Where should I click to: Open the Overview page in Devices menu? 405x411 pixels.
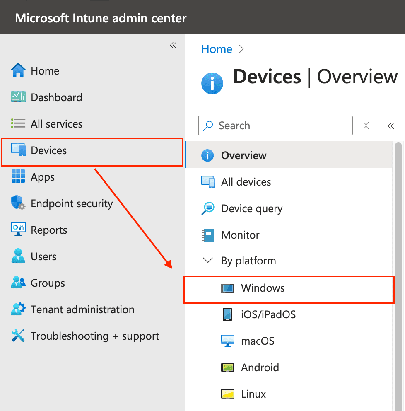click(243, 155)
